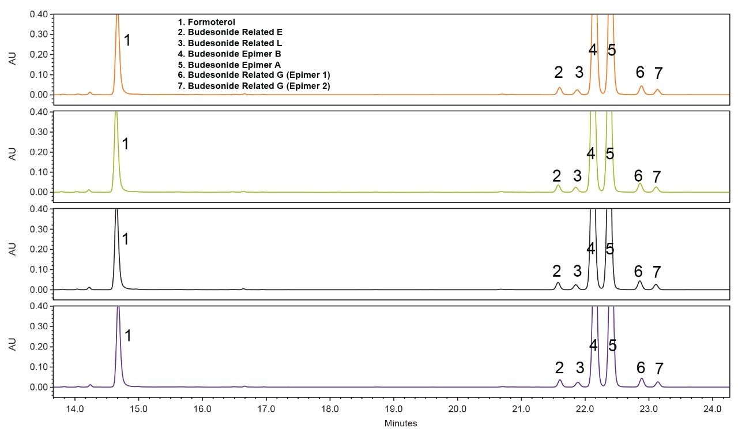Click the 19.0 tick label on the x-axis
The width and height of the screenshot is (738, 436).
(x=393, y=408)
